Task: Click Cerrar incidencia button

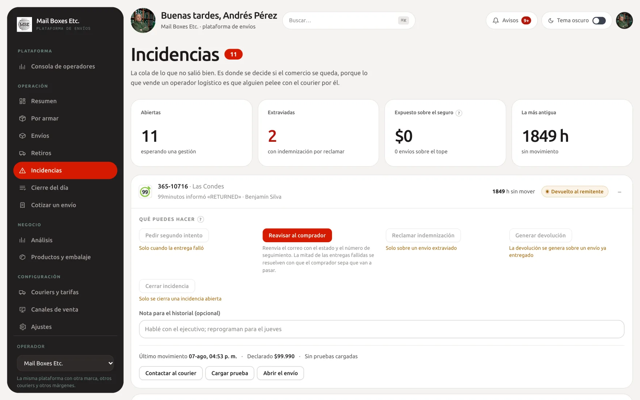Action: [167, 286]
